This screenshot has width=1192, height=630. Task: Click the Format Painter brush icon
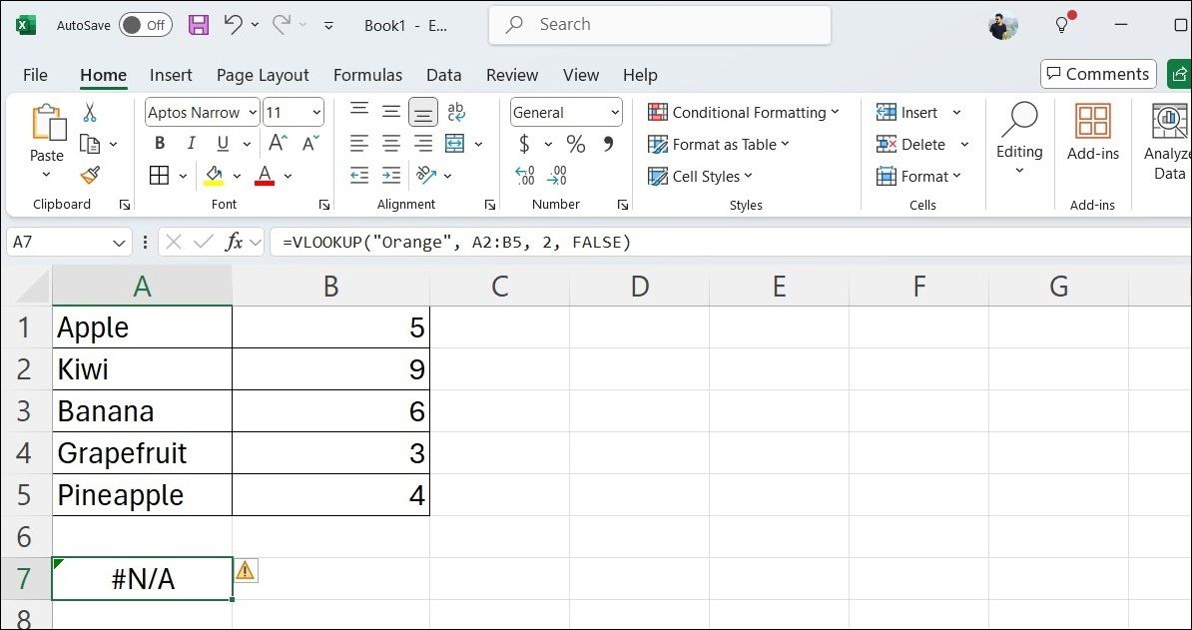click(90, 176)
